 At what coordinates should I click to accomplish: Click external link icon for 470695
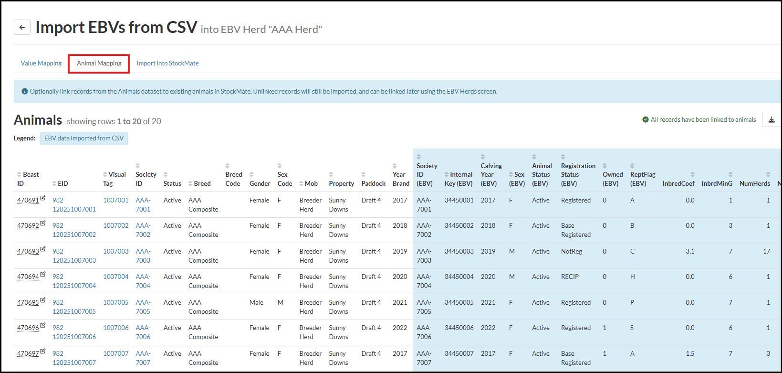(43, 300)
